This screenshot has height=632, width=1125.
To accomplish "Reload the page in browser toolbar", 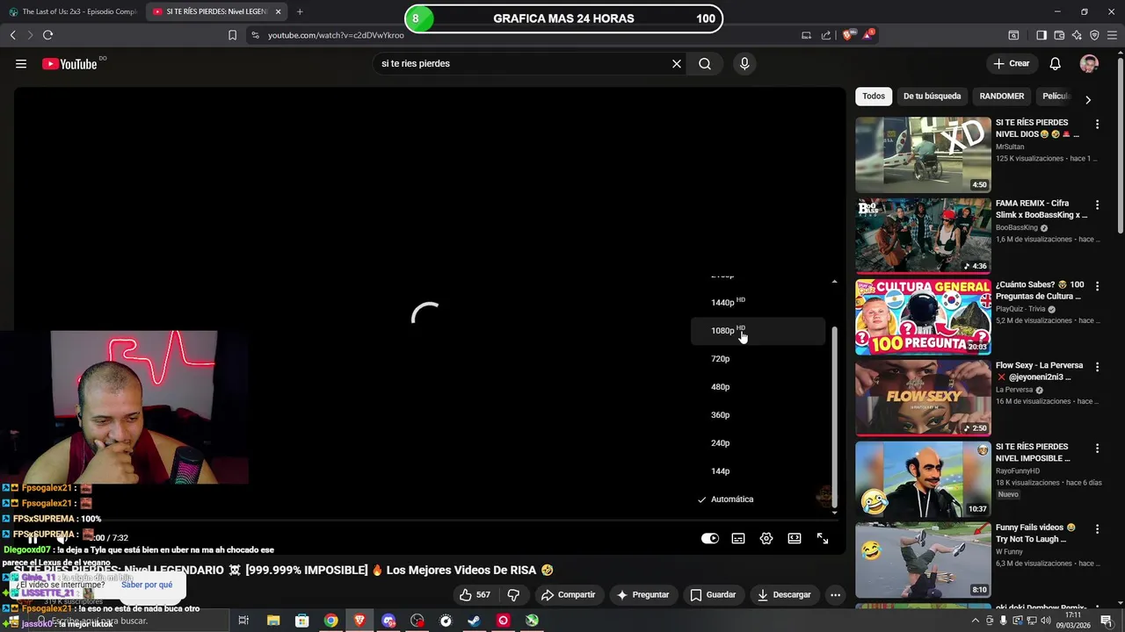I will click(47, 35).
